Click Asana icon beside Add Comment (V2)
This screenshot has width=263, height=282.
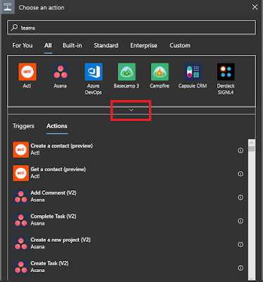[x=21, y=197]
